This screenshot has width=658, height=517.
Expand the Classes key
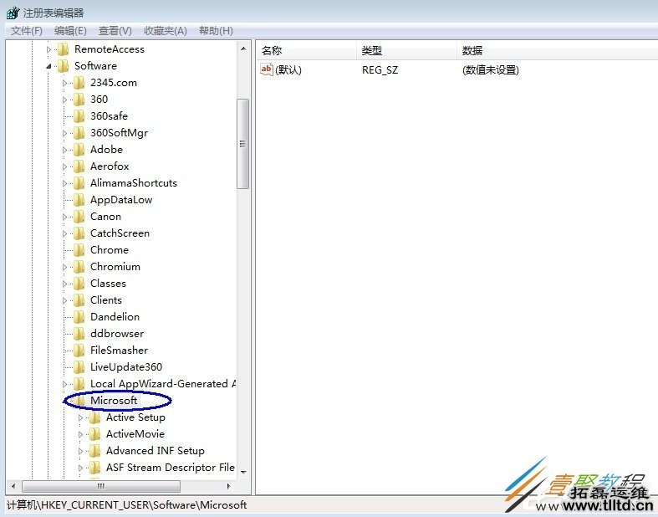[x=64, y=284]
